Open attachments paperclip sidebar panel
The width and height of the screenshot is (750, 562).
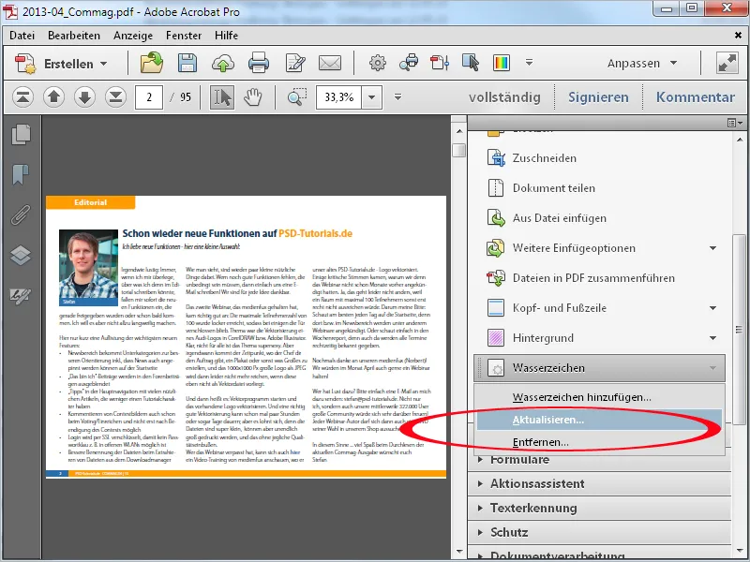(21, 215)
